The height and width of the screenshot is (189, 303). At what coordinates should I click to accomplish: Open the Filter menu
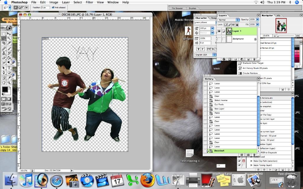tap(89, 2)
